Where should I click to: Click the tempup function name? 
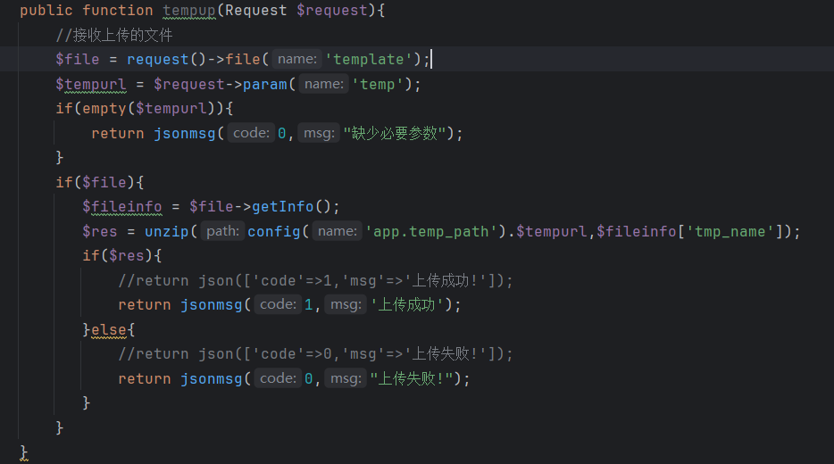click(189, 11)
